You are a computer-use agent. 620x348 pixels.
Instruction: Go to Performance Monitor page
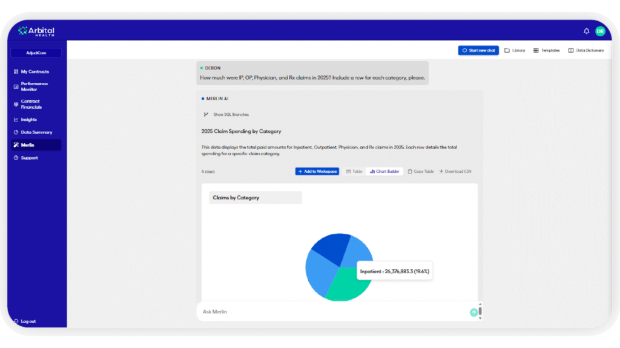[x=34, y=86]
